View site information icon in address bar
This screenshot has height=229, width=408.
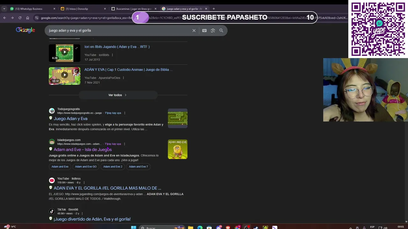pos(37,18)
